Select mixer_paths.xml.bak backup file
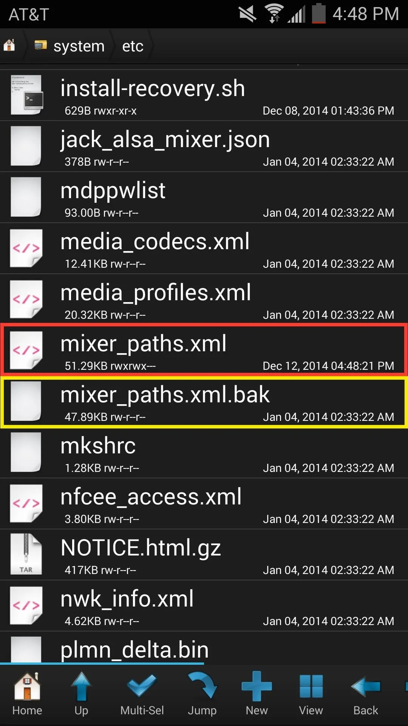This screenshot has height=726, width=408. pos(204,402)
